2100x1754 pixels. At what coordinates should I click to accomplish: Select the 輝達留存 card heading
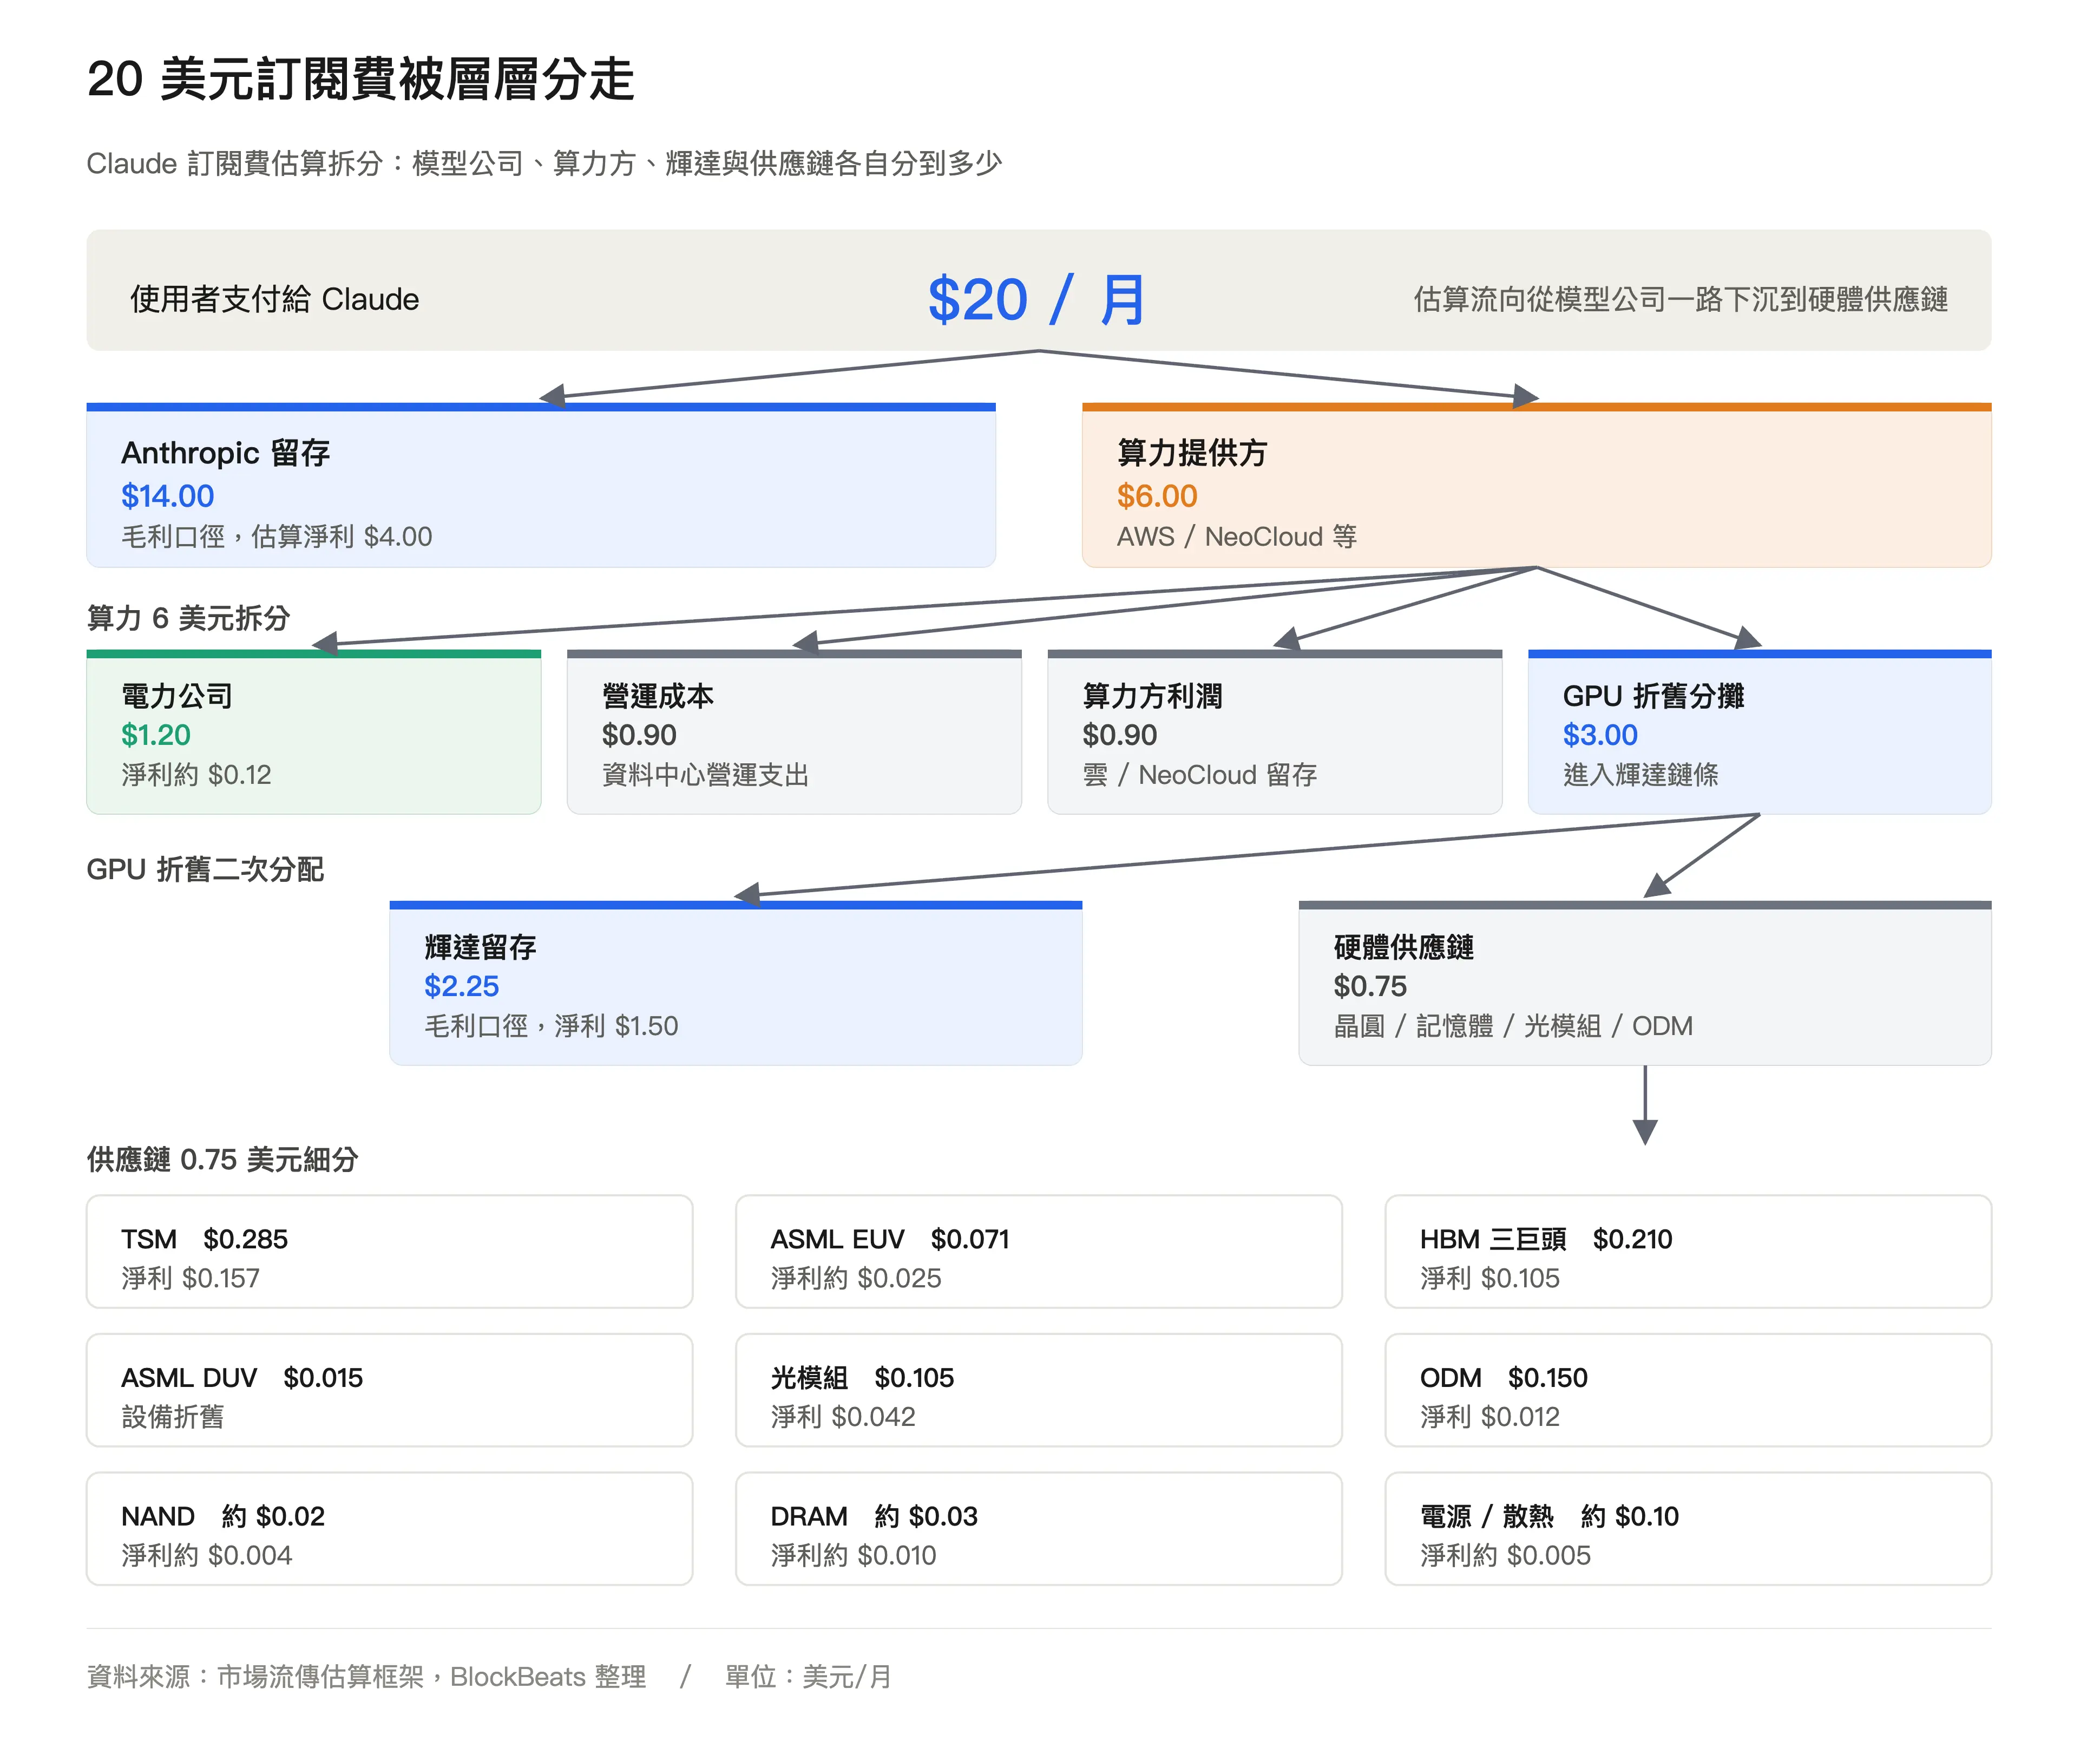click(x=480, y=947)
